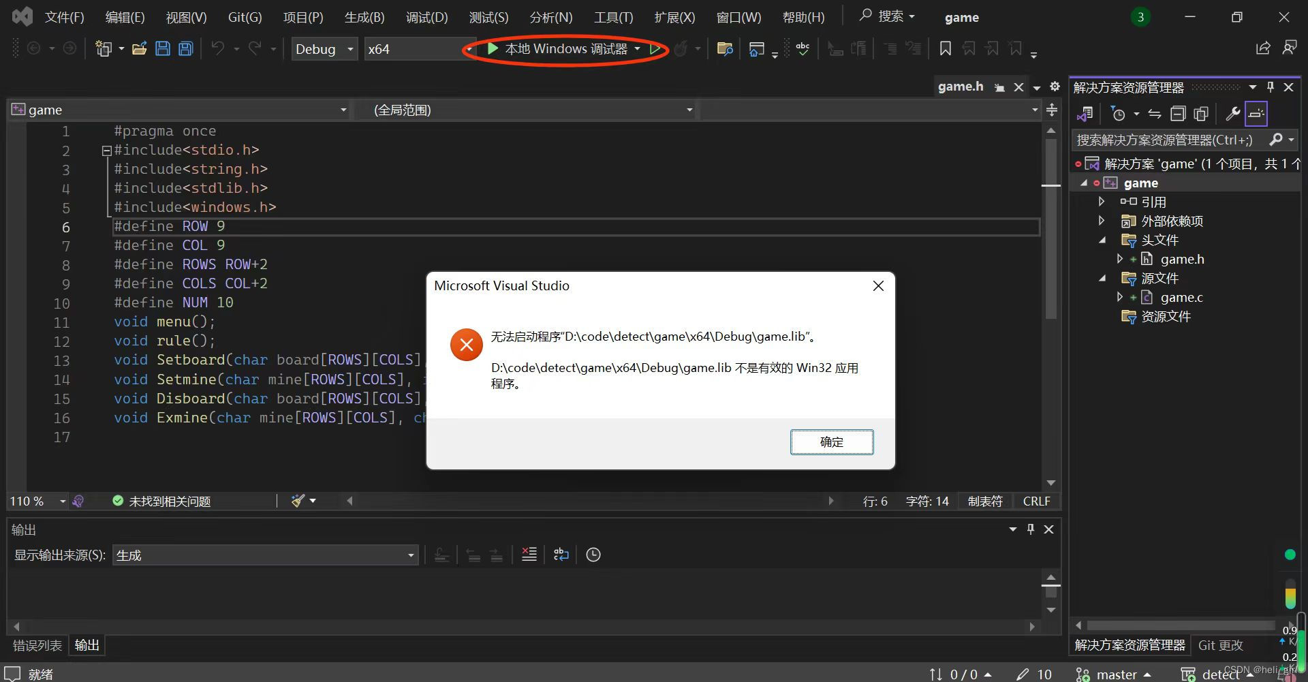Click the Hot Reload flame icon
The image size is (1308, 682).
coord(680,48)
